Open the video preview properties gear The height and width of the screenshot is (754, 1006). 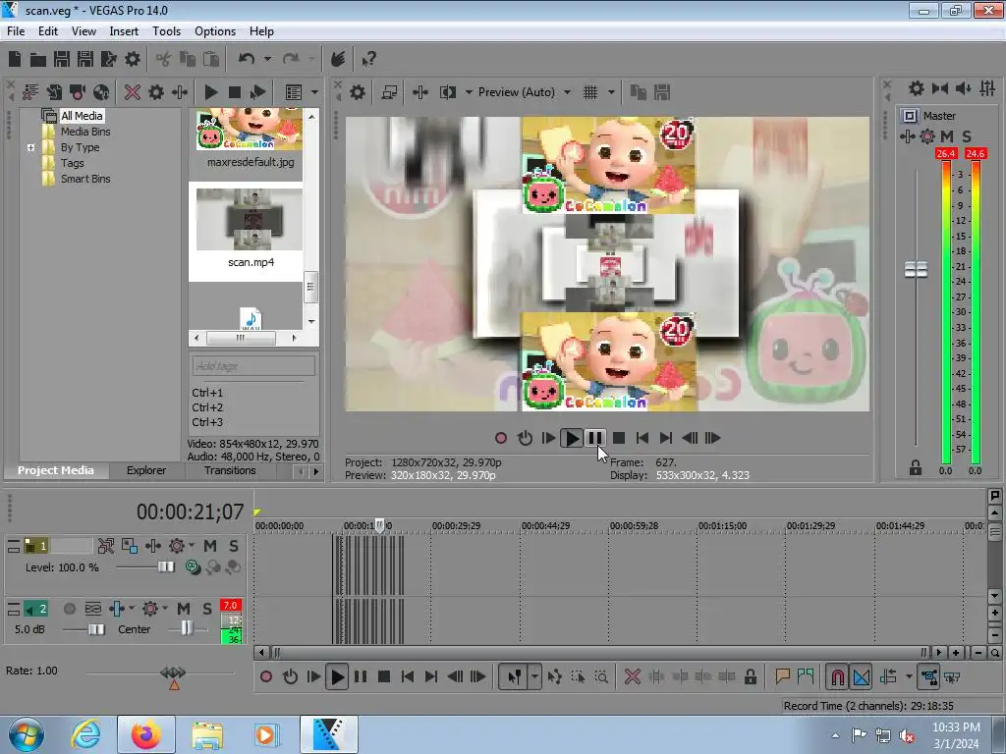pos(358,92)
